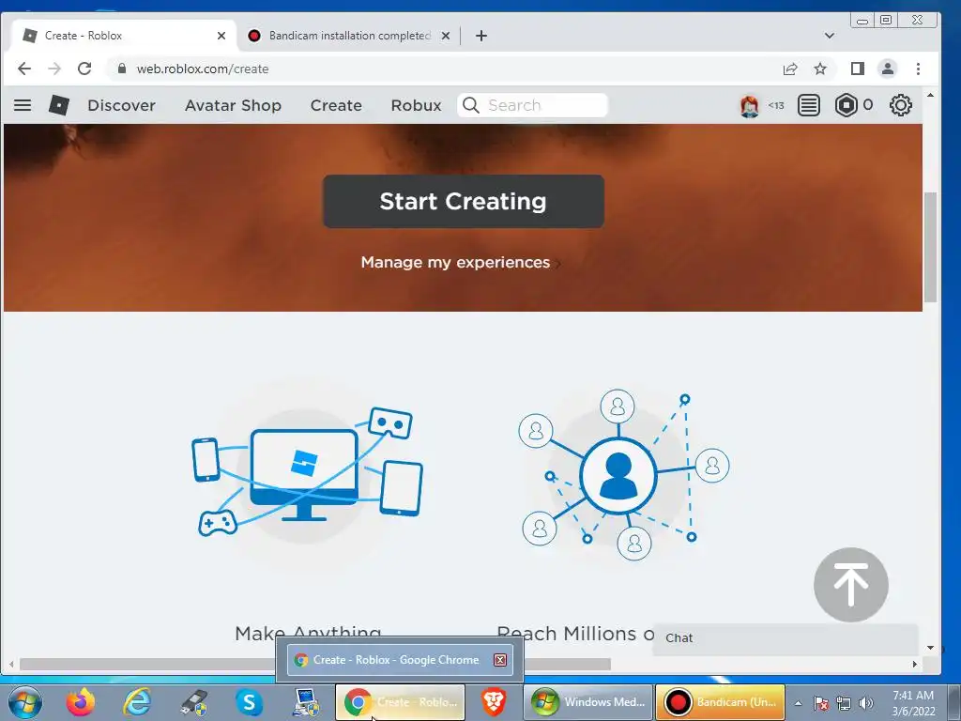Open Skype from the taskbar
The image size is (961, 721).
pyautogui.click(x=249, y=702)
